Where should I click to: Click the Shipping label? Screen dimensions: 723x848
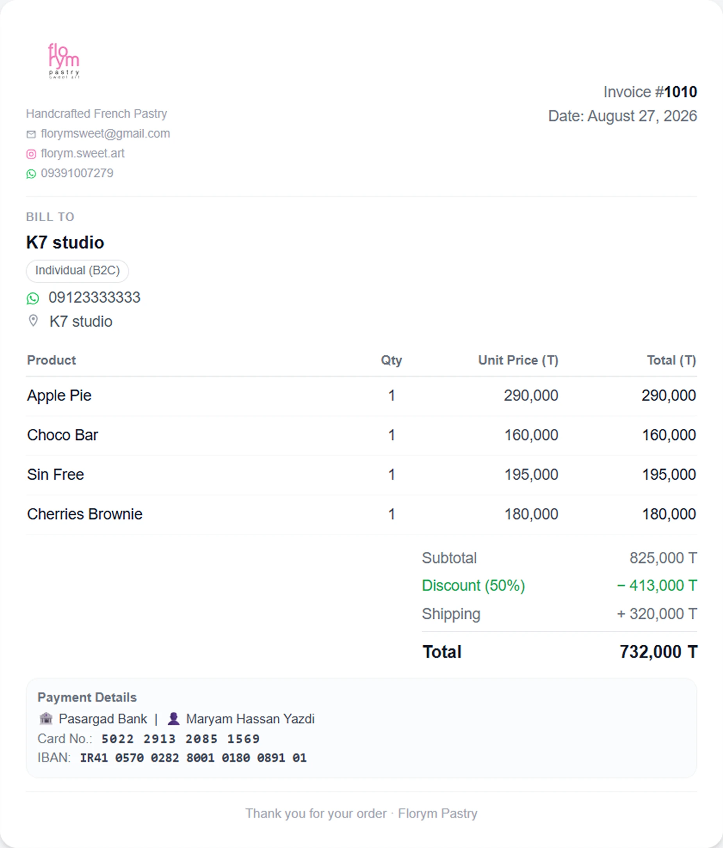click(x=452, y=614)
